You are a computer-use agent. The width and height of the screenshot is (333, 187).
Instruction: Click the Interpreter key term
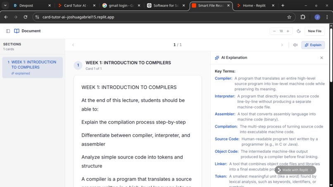point(225,96)
